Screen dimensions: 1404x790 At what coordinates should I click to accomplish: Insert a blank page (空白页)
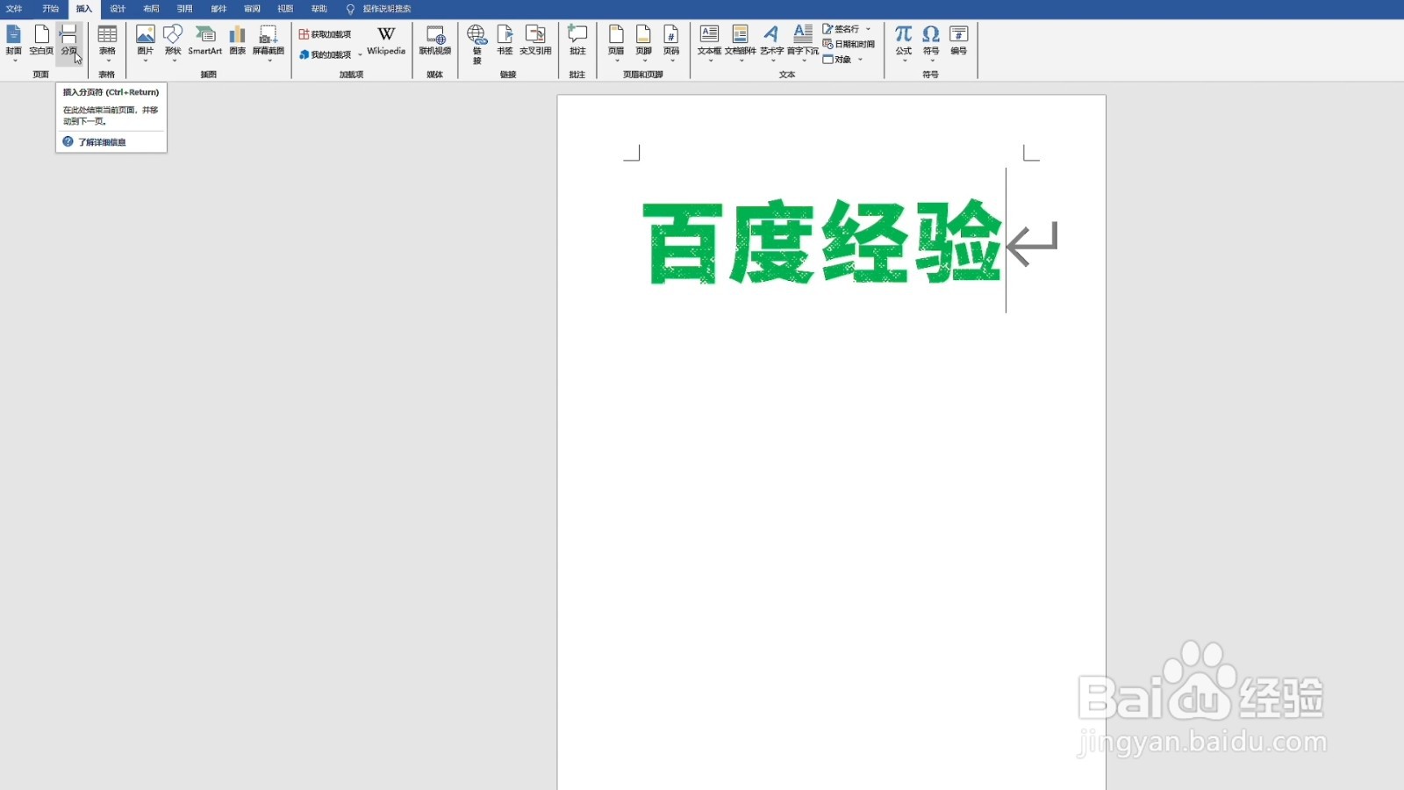click(41, 42)
